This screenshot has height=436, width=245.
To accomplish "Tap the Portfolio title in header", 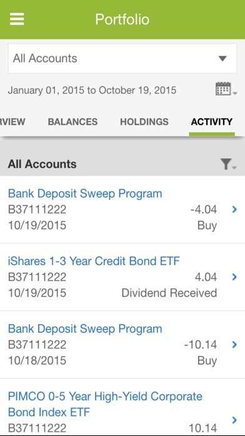I will coord(122,19).
